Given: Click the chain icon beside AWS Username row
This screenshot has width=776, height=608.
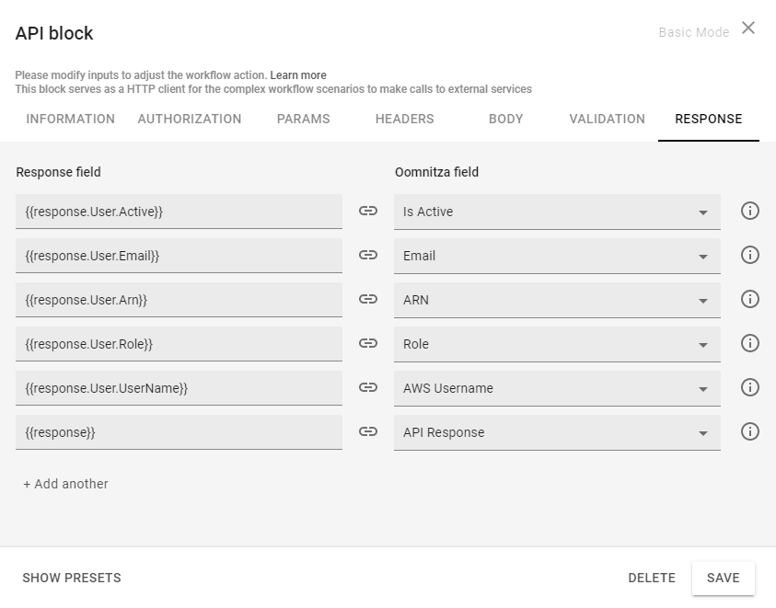Looking at the screenshot, I should pyautogui.click(x=367, y=387).
